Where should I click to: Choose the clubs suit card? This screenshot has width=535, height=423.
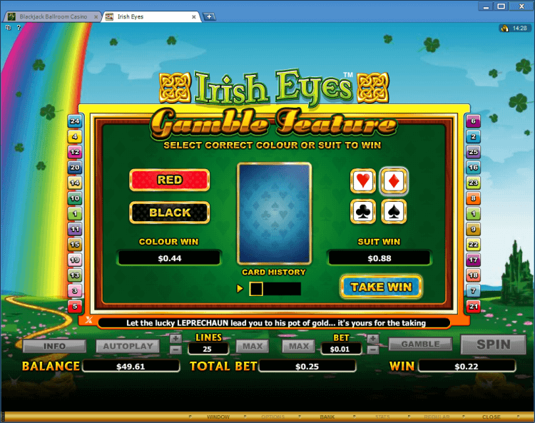coord(362,211)
